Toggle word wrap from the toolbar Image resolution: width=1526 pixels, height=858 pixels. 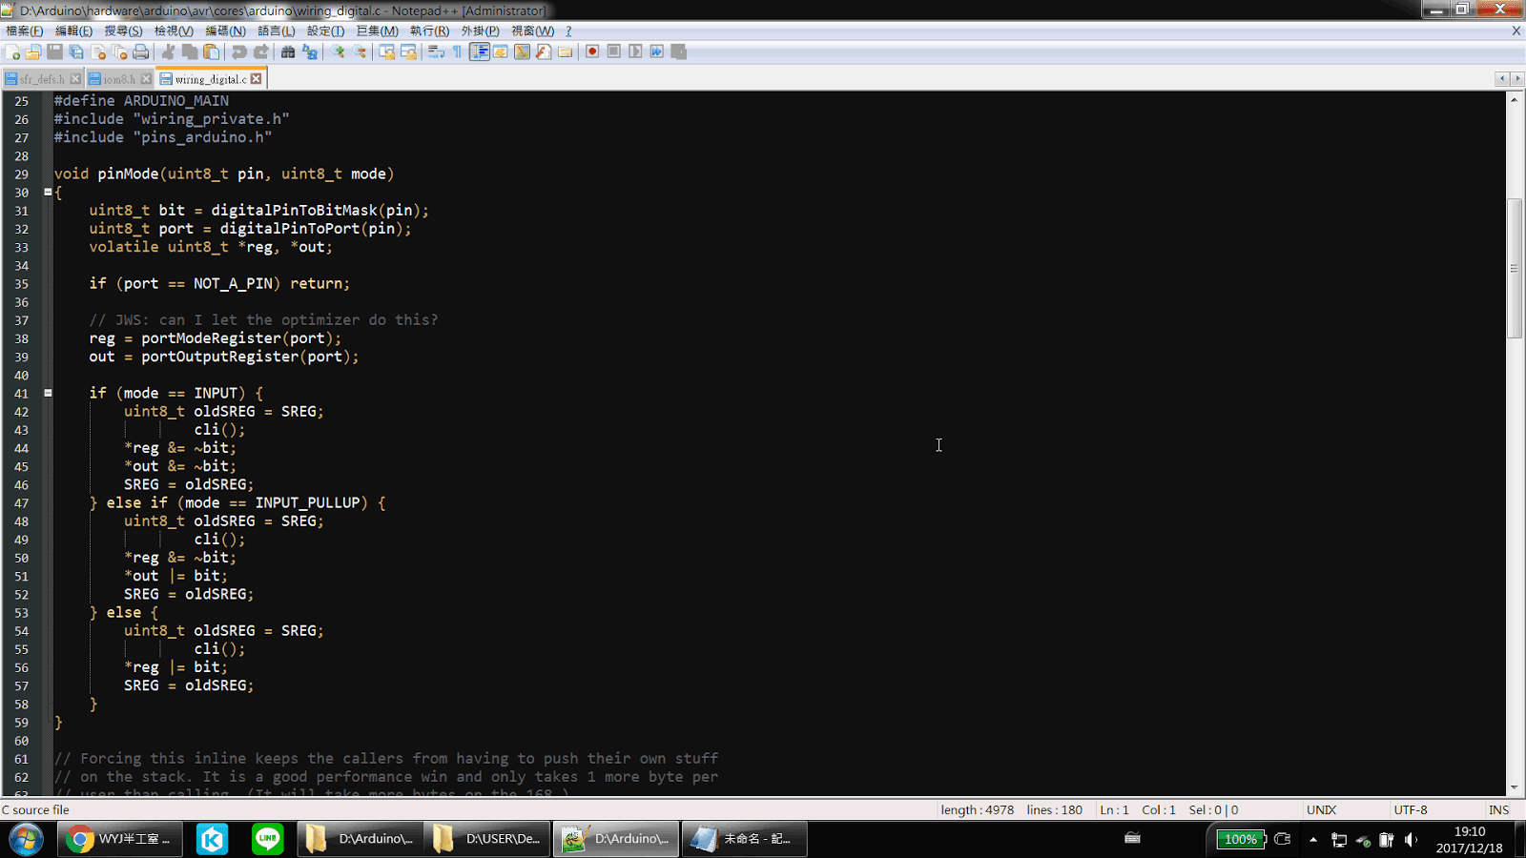click(x=433, y=52)
